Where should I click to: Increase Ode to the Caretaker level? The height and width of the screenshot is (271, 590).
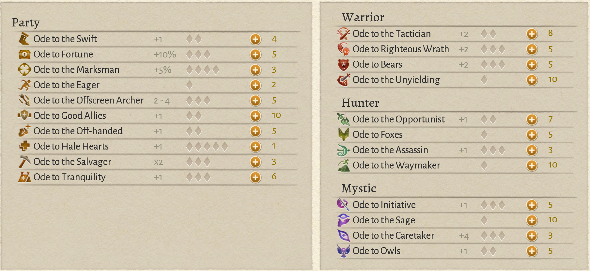pyautogui.click(x=532, y=236)
